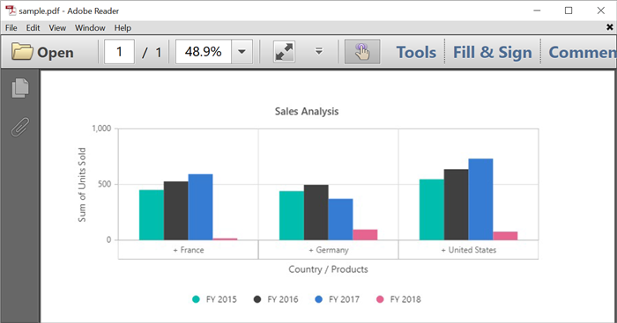Viewport: 617px width, 323px height.
Task: Click the FY 2017 blue legend dot
Action: point(318,299)
